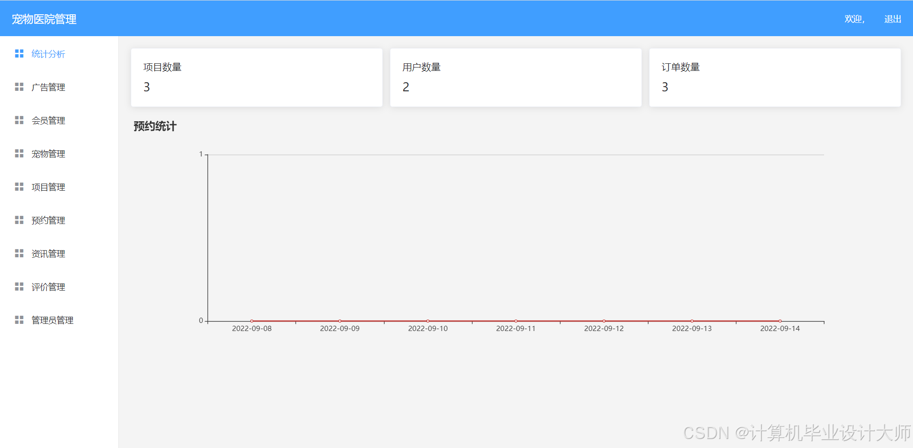Click the 退出 logout link
The width and height of the screenshot is (913, 448).
pos(893,19)
